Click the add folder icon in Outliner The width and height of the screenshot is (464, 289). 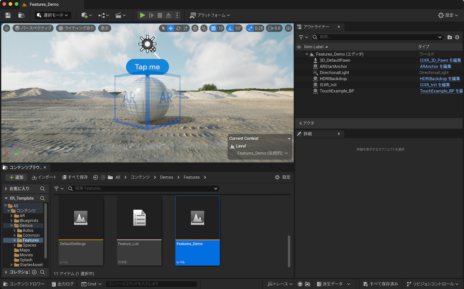[449, 37]
